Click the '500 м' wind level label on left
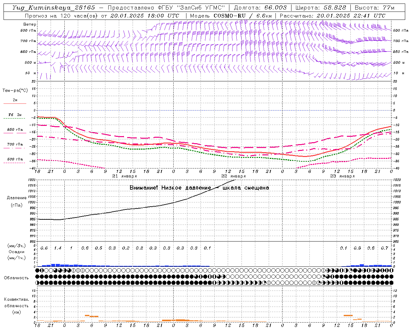 pos(30,63)
